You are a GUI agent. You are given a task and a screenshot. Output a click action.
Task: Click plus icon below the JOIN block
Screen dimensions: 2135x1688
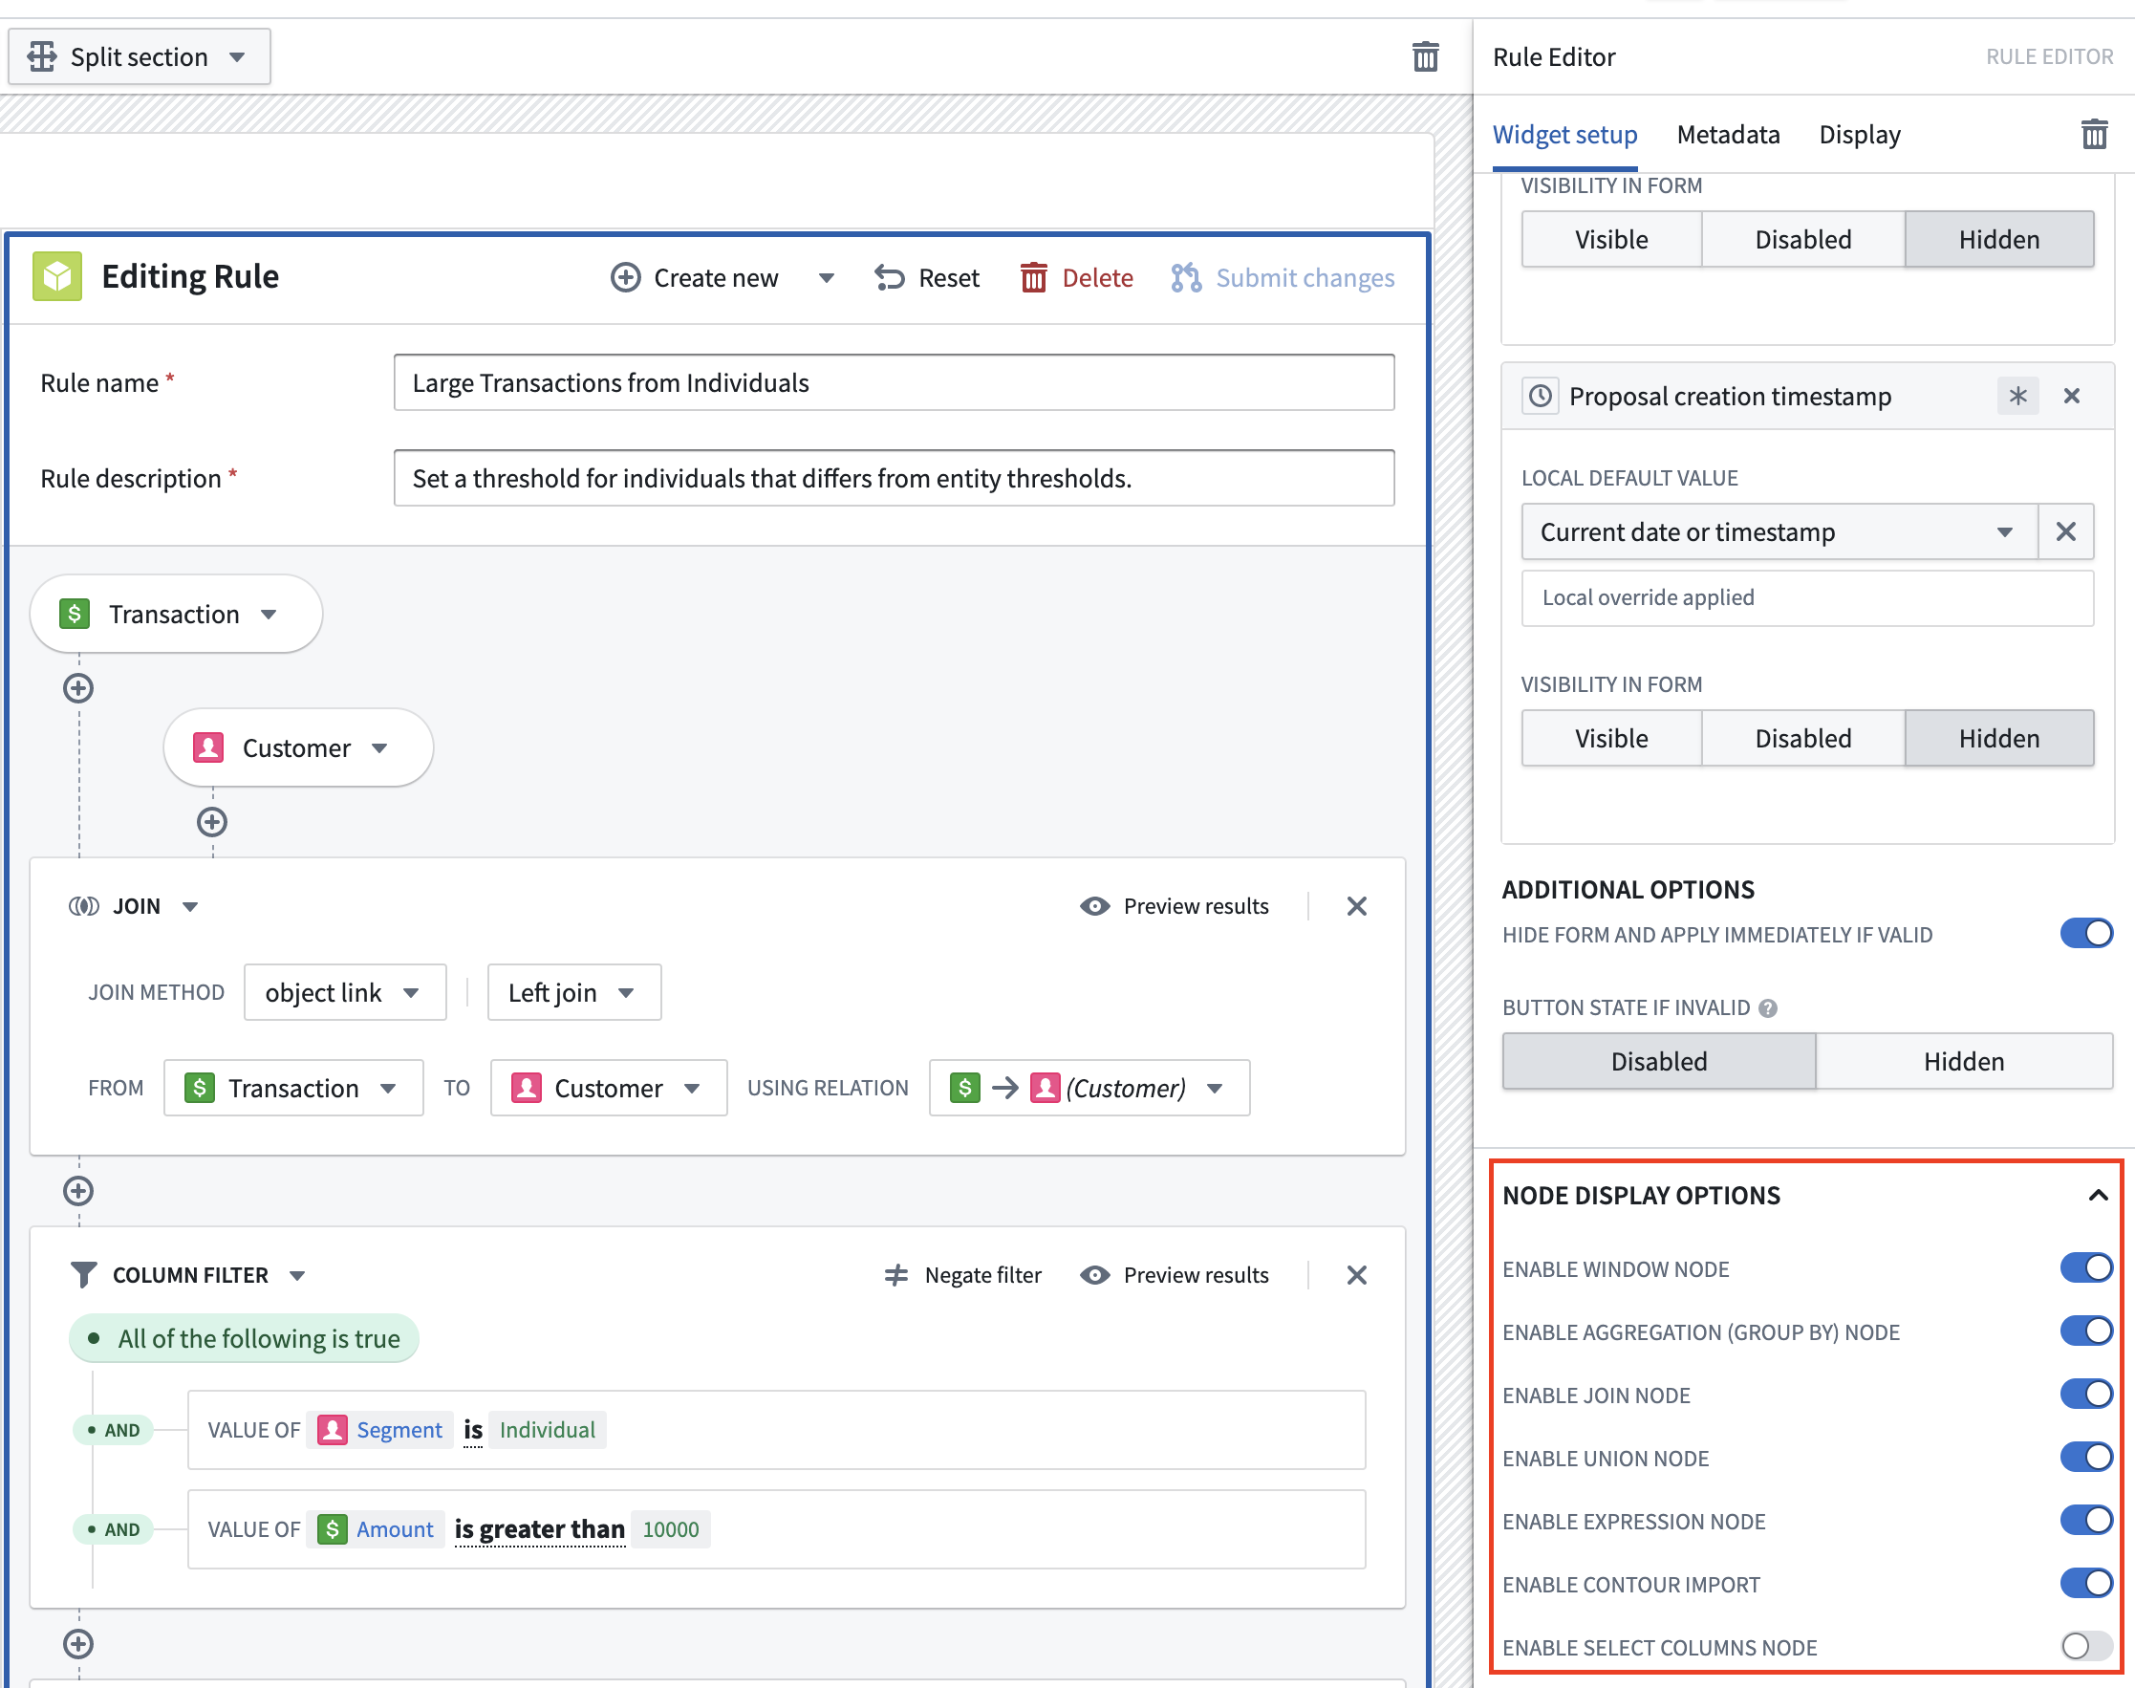[78, 1191]
